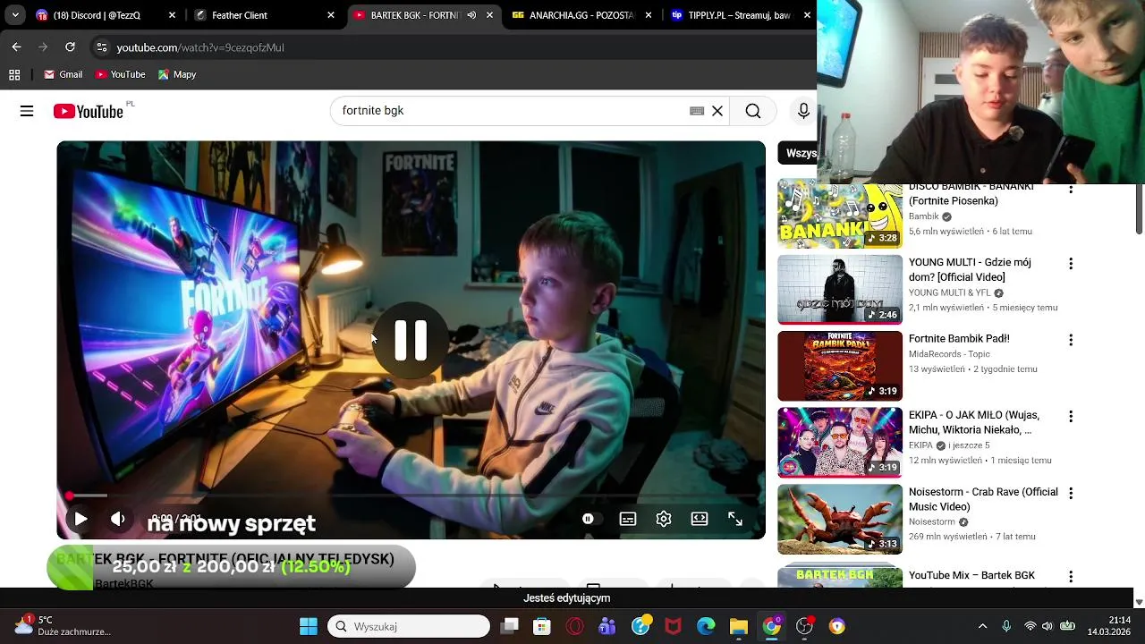Open the on-screen keyboard icon in search

tap(697, 111)
